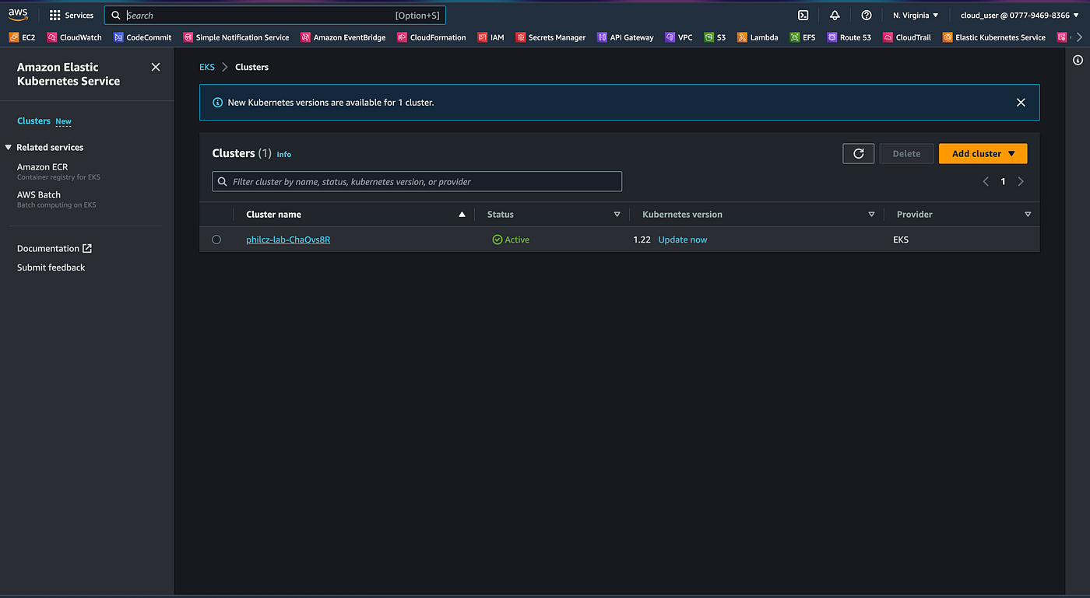
Task: Open the Clusters Info link
Action: tap(284, 155)
